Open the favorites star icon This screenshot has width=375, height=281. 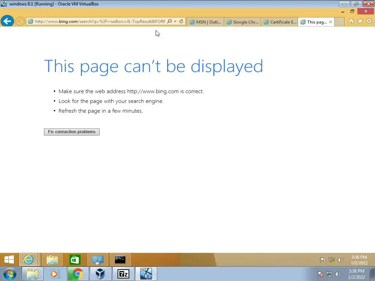360,21
